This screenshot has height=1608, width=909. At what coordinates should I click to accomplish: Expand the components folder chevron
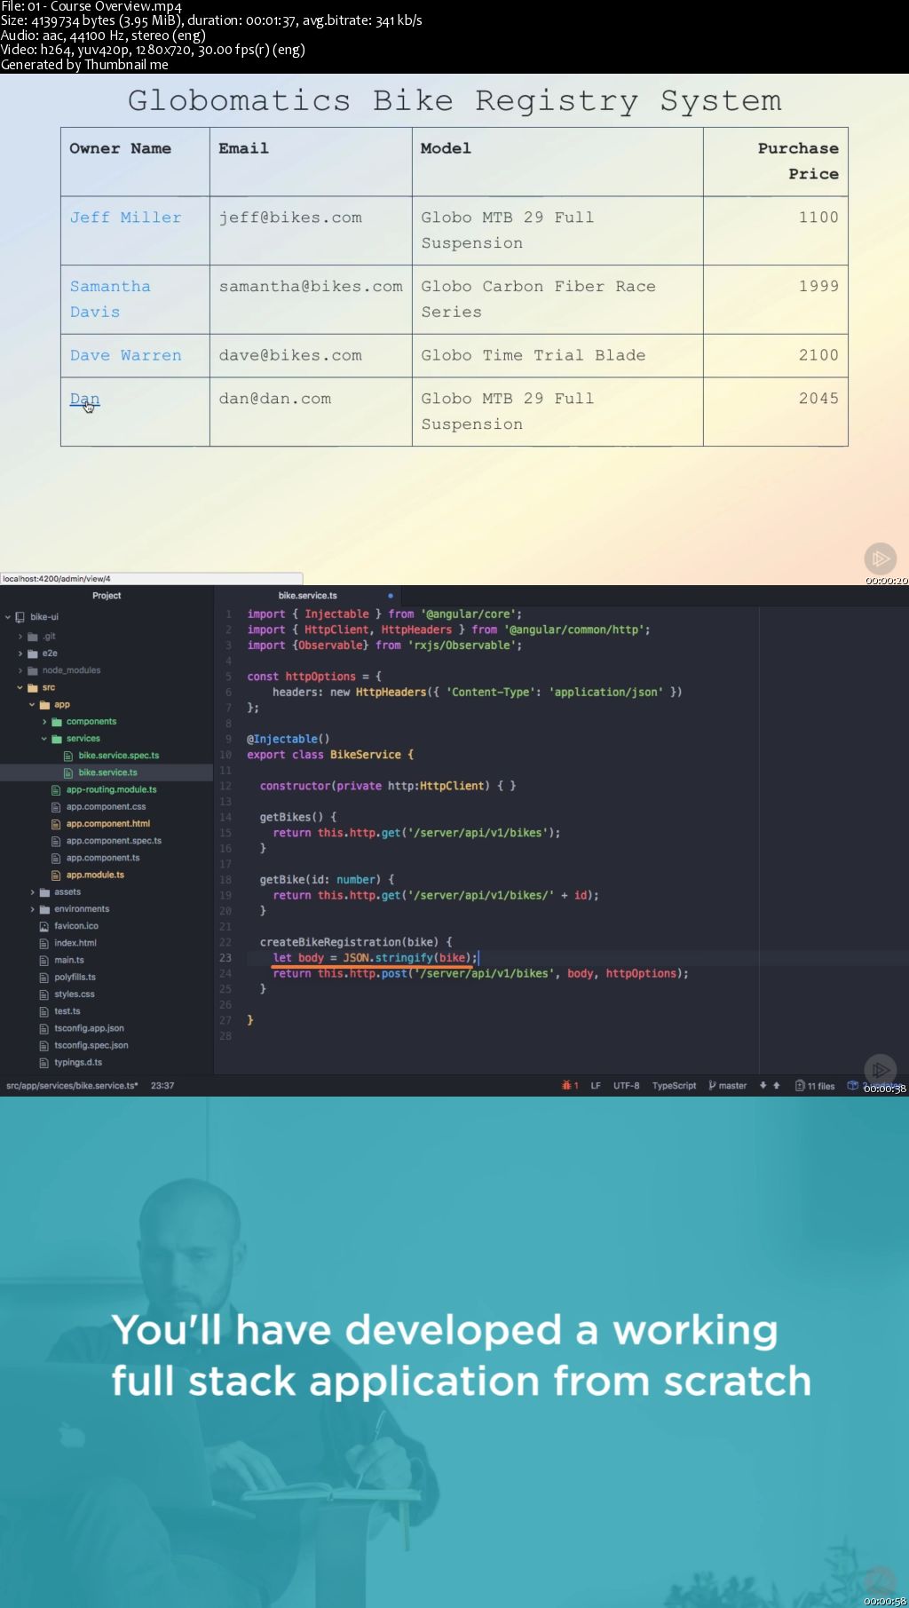pyautogui.click(x=45, y=722)
